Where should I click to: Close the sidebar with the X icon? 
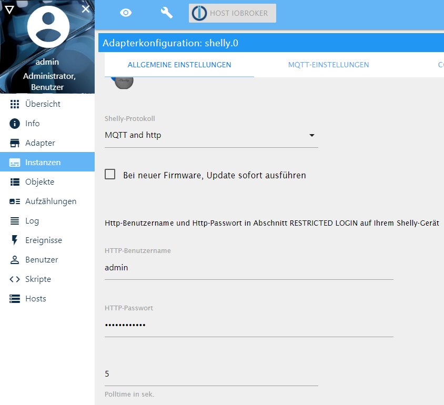[86, 9]
